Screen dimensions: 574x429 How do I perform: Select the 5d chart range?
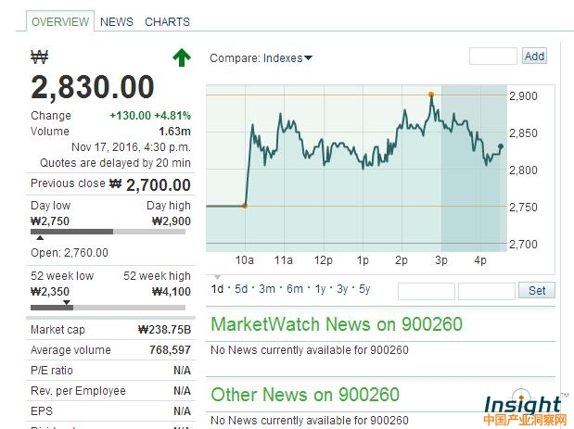(x=241, y=289)
